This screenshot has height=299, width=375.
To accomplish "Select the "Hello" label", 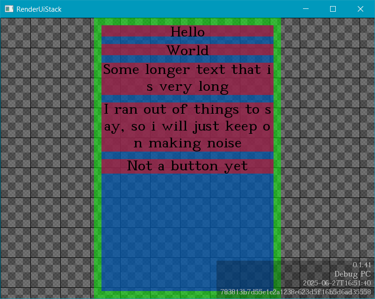I will tap(187, 31).
